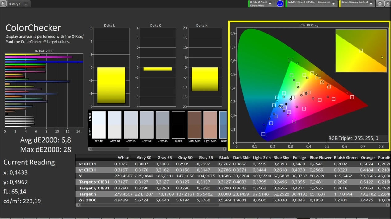The width and height of the screenshot is (391, 219).
Task: Click the play arrow beside History 1
Action: coord(3,4)
